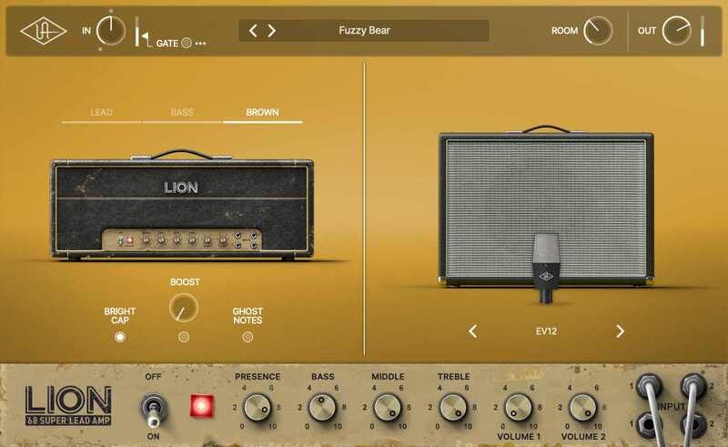The width and height of the screenshot is (728, 447).
Task: Click the Universal Audio logo
Action: (43, 31)
